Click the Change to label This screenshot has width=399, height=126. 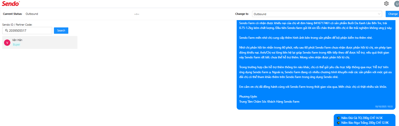[242, 14]
